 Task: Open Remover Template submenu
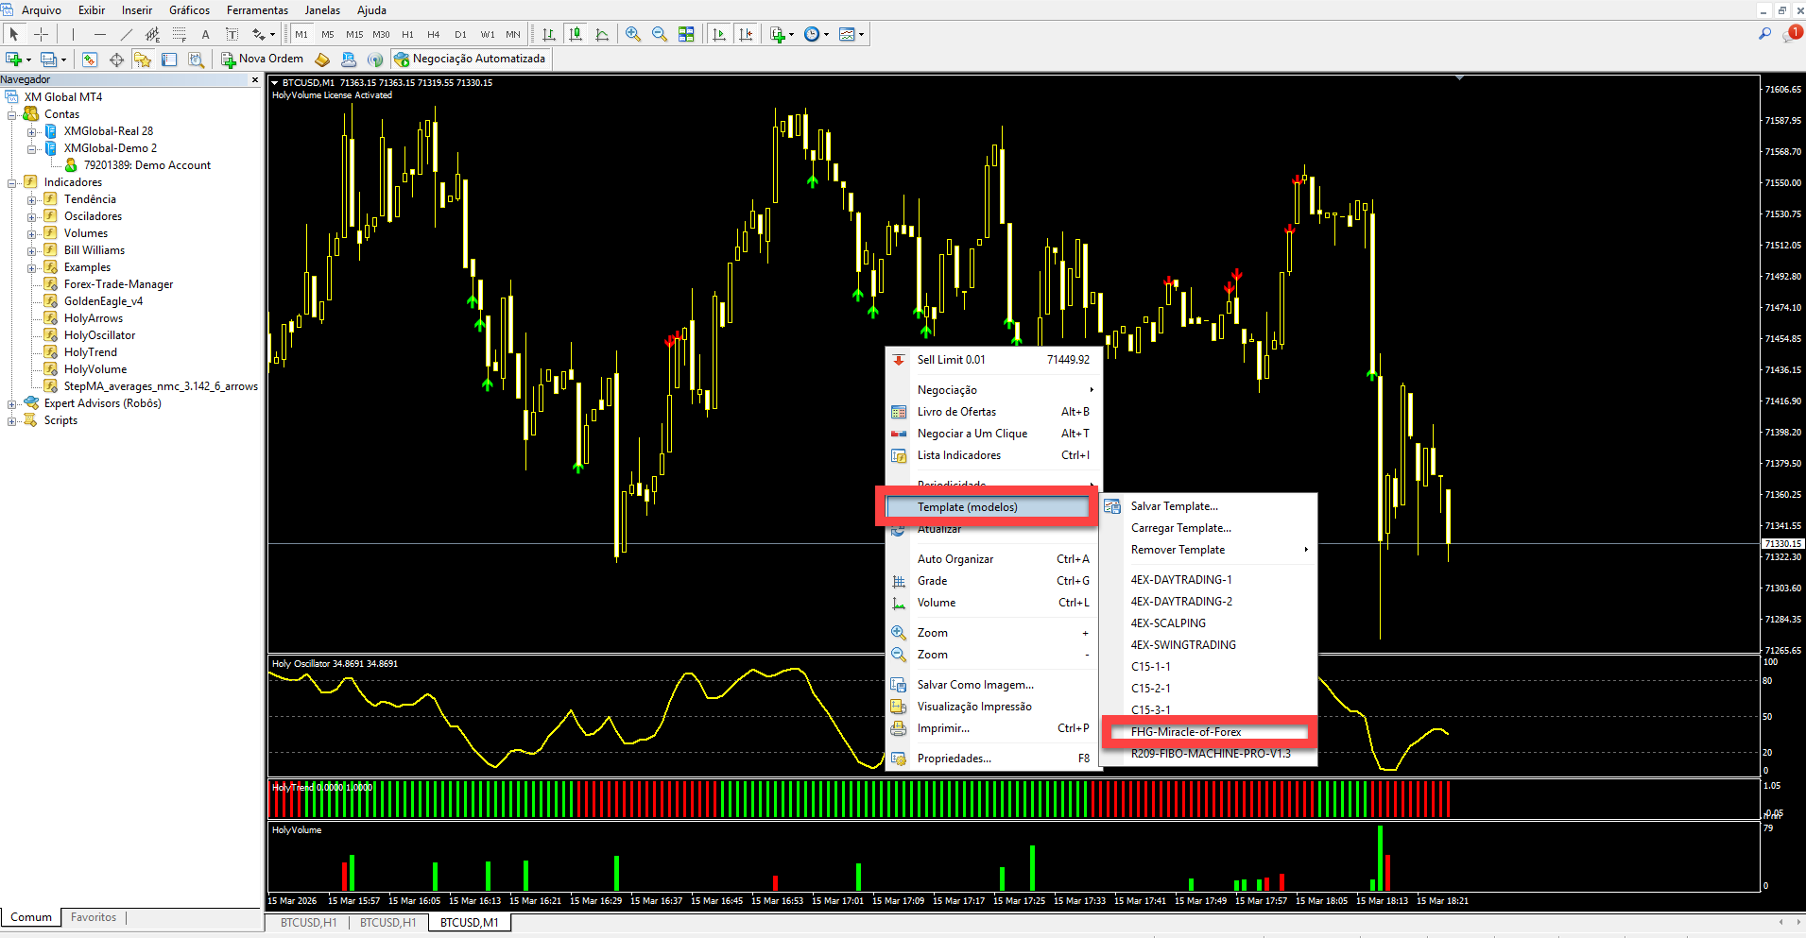1178,550
